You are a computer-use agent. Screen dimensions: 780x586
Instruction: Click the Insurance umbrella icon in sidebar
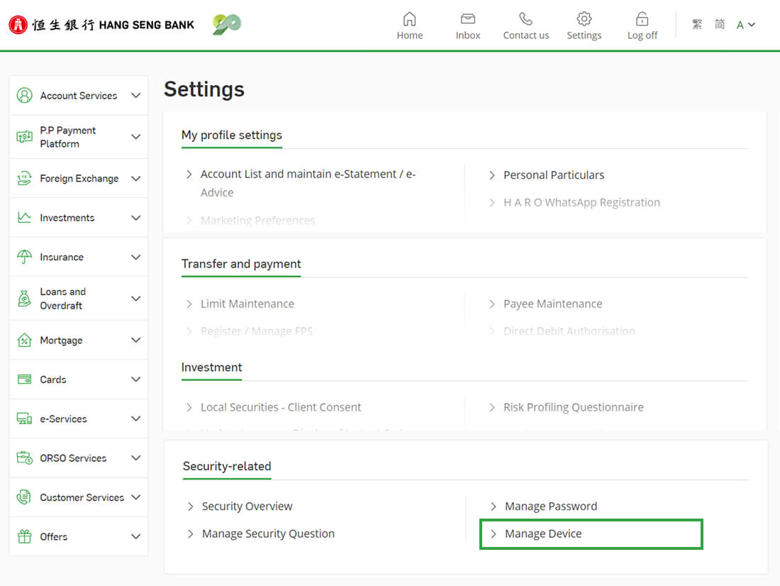pyautogui.click(x=25, y=257)
